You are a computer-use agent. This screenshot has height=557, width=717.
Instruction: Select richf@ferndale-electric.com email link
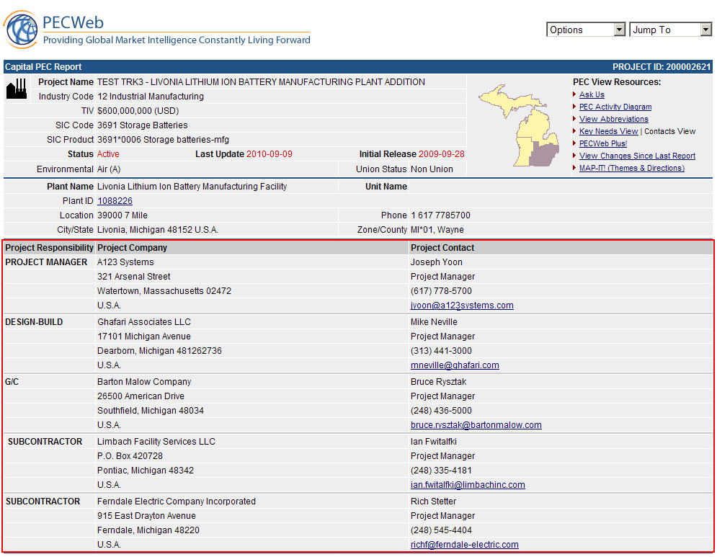pyautogui.click(x=464, y=545)
